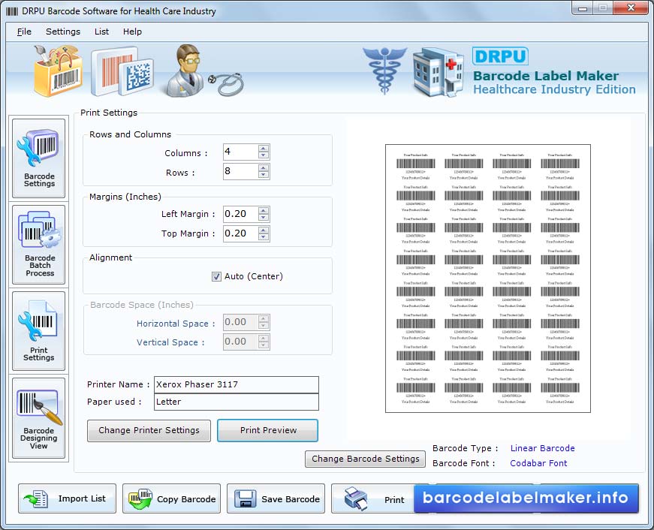Screen dimensions: 654x530
Task: Click the DRPU logo
Action: [501, 56]
